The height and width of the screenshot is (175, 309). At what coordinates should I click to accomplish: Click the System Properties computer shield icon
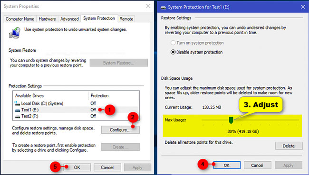tap(15, 33)
